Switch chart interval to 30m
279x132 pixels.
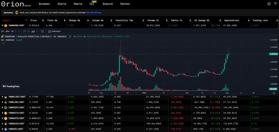[7, 31]
